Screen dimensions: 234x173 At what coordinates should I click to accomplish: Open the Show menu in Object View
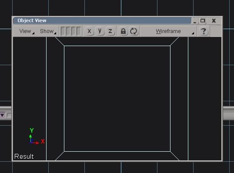(x=48, y=31)
